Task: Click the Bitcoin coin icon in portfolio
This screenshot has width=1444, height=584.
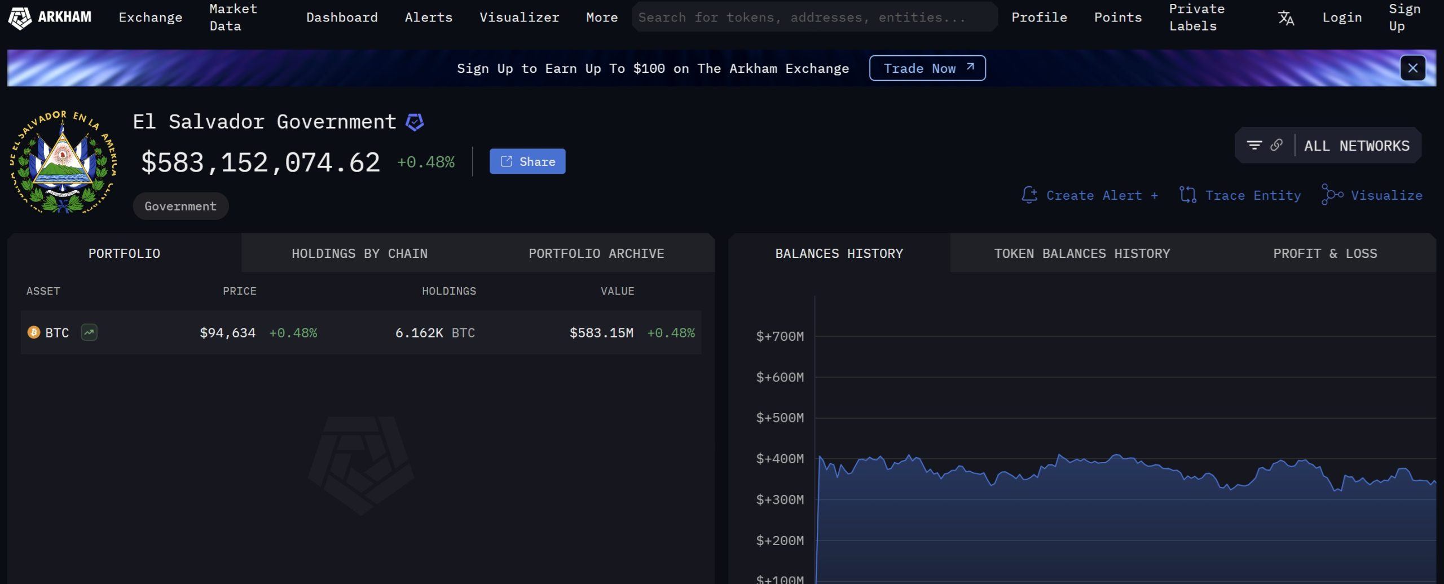Action: coord(34,332)
